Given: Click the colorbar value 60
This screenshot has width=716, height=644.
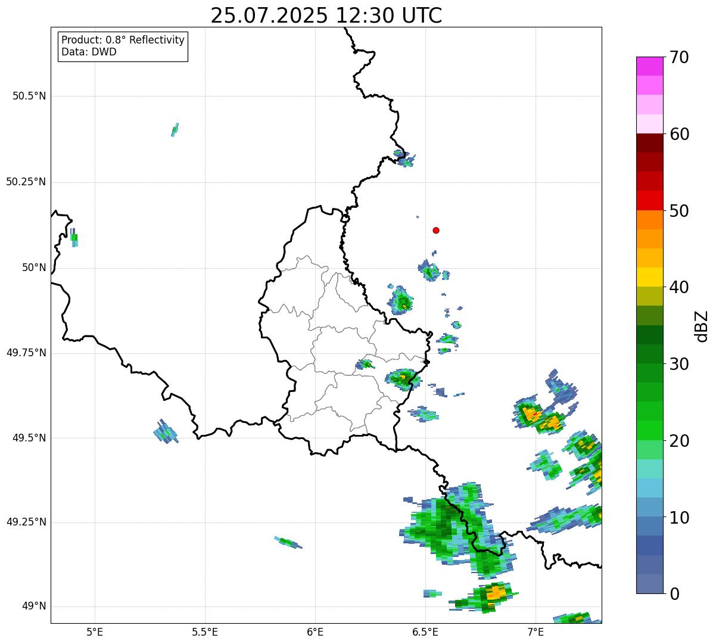Looking at the screenshot, I should click(x=679, y=134).
